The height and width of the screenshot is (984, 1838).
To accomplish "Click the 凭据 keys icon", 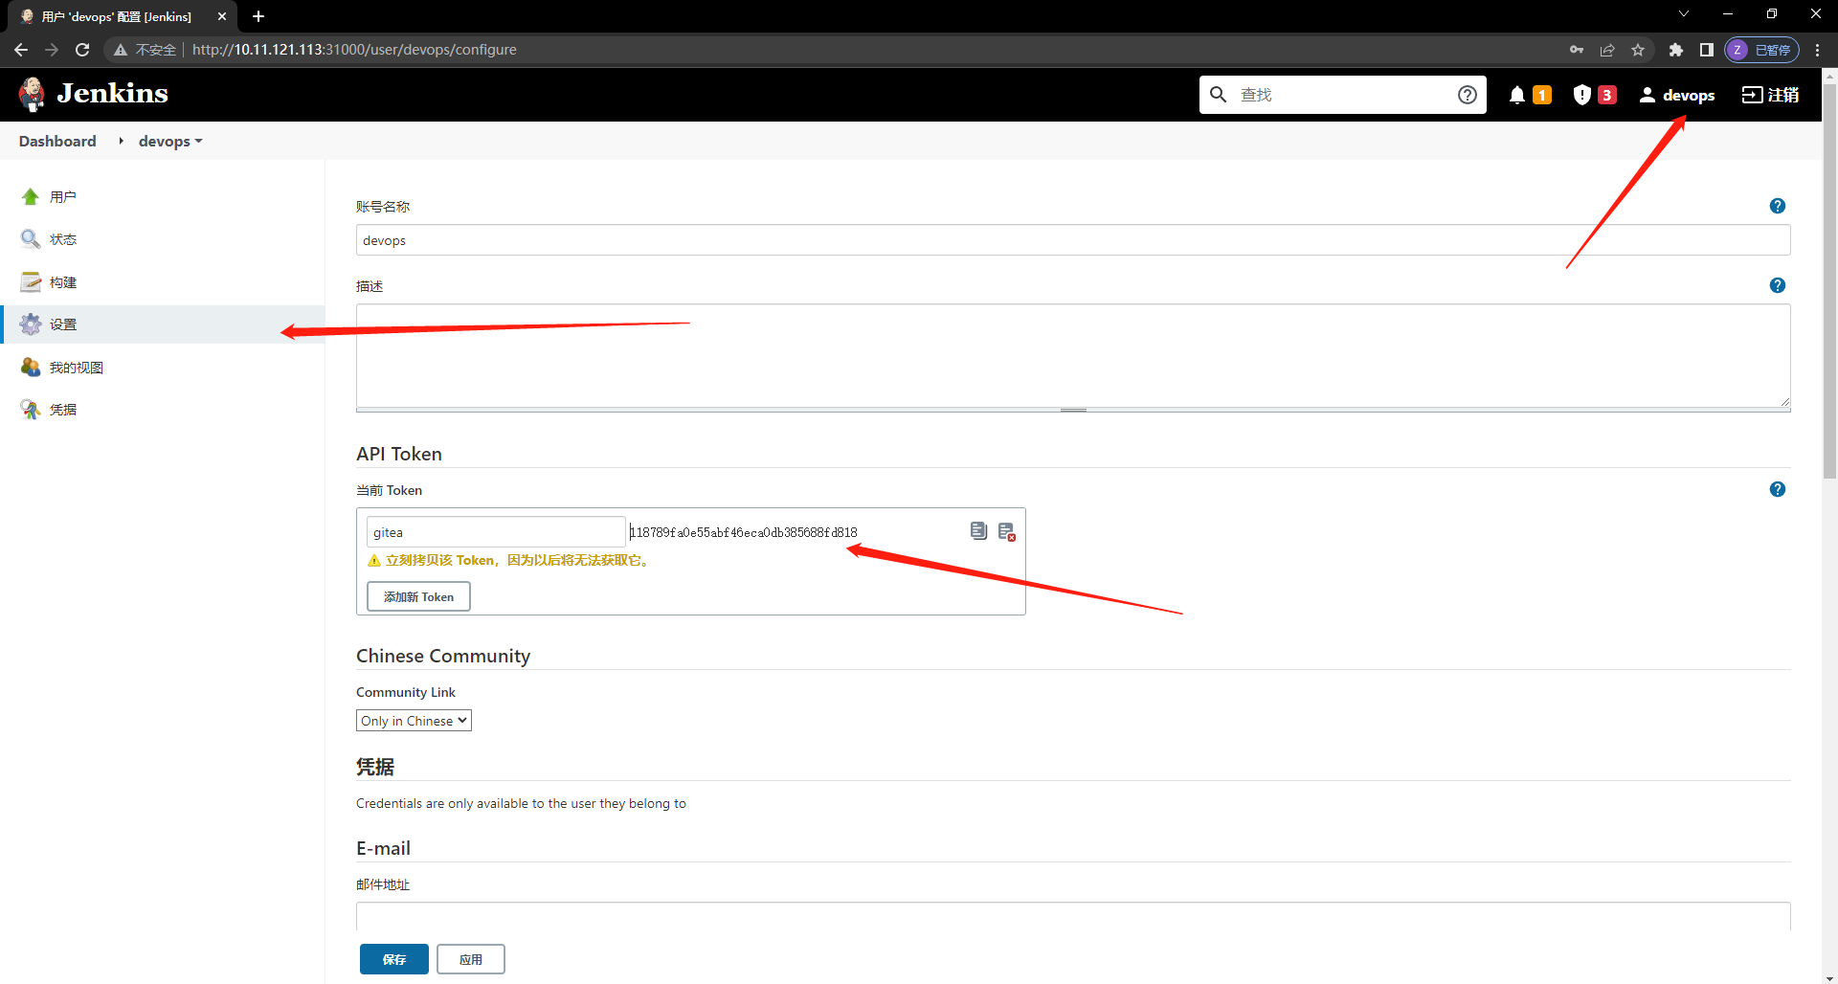I will click(31, 410).
